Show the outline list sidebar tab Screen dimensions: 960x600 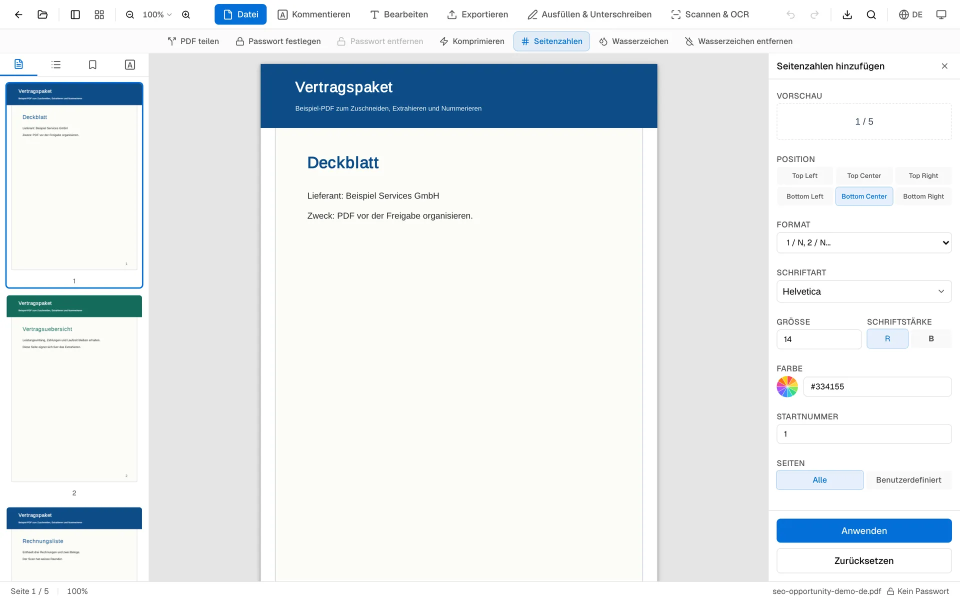[x=56, y=64]
